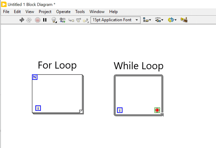Click the Run arrow button
Image resolution: width=216 pixels, height=148 pixels.
(x=22, y=20)
